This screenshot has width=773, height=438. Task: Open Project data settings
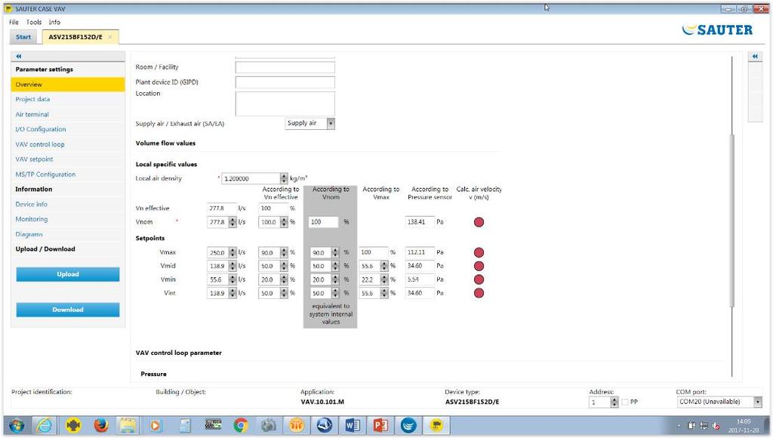tap(32, 99)
